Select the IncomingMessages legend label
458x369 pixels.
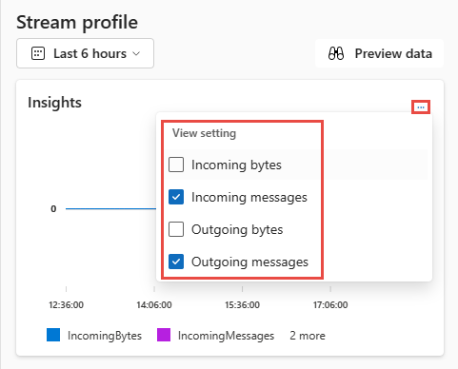pos(226,336)
